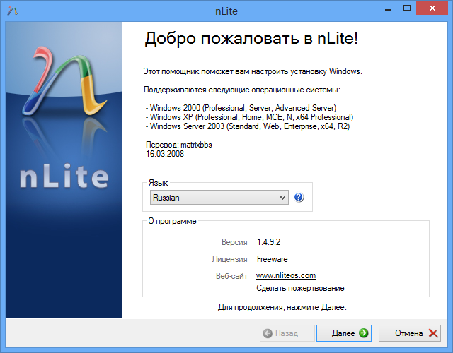Click the Перевод: matrixbbs text
Screen dimensions: 453x353
click(179, 145)
